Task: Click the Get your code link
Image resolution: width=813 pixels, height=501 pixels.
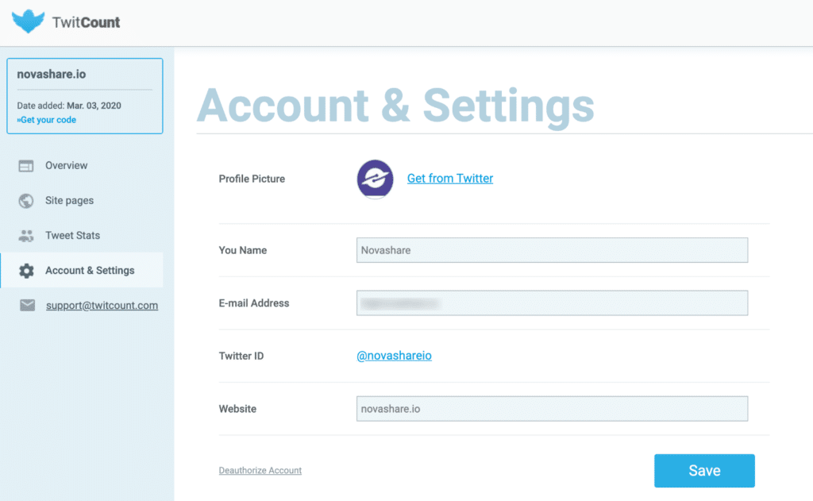Action: coord(47,120)
